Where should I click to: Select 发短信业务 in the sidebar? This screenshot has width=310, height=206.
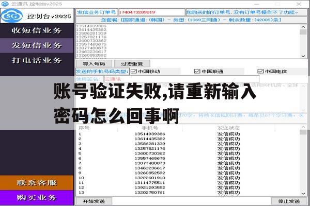tap(37, 45)
